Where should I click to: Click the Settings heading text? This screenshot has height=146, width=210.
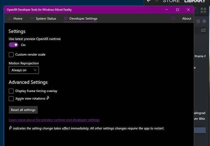[17, 31]
